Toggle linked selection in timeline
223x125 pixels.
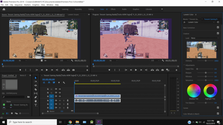(x=54, y=82)
